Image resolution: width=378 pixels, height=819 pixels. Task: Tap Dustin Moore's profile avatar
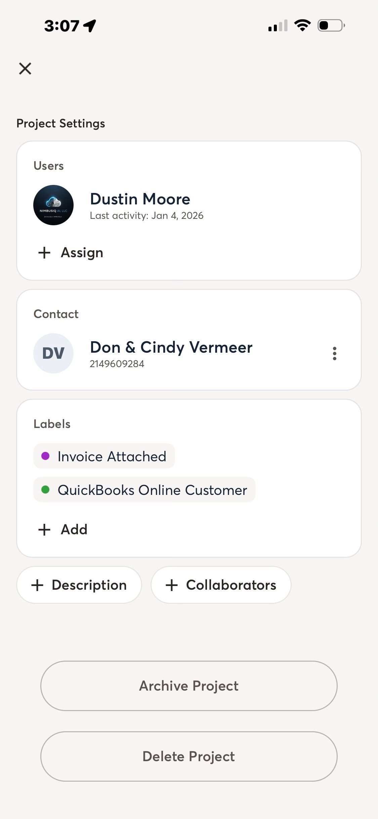[x=53, y=205]
